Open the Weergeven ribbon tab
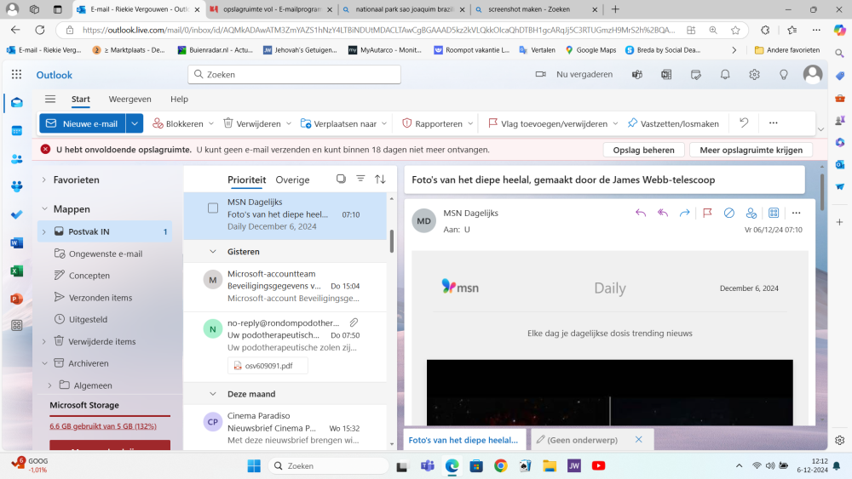Image resolution: width=852 pixels, height=479 pixels. click(x=130, y=100)
